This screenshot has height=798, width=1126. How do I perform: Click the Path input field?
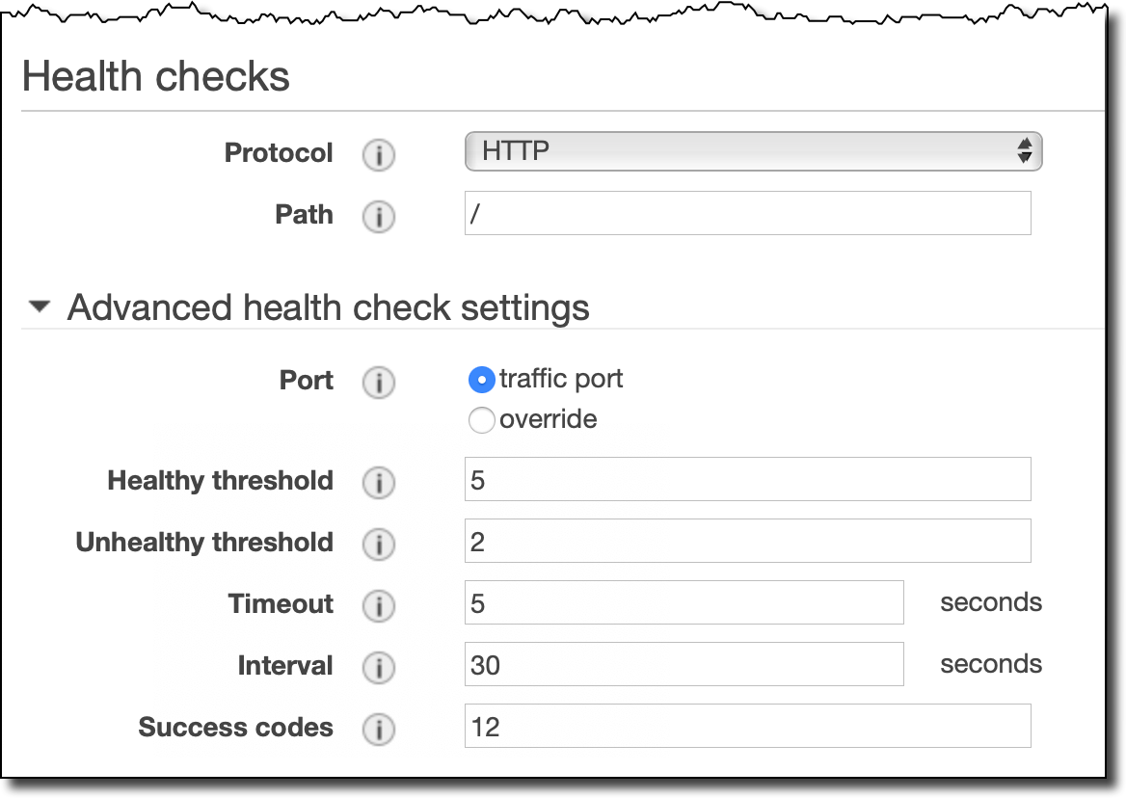[747, 213]
